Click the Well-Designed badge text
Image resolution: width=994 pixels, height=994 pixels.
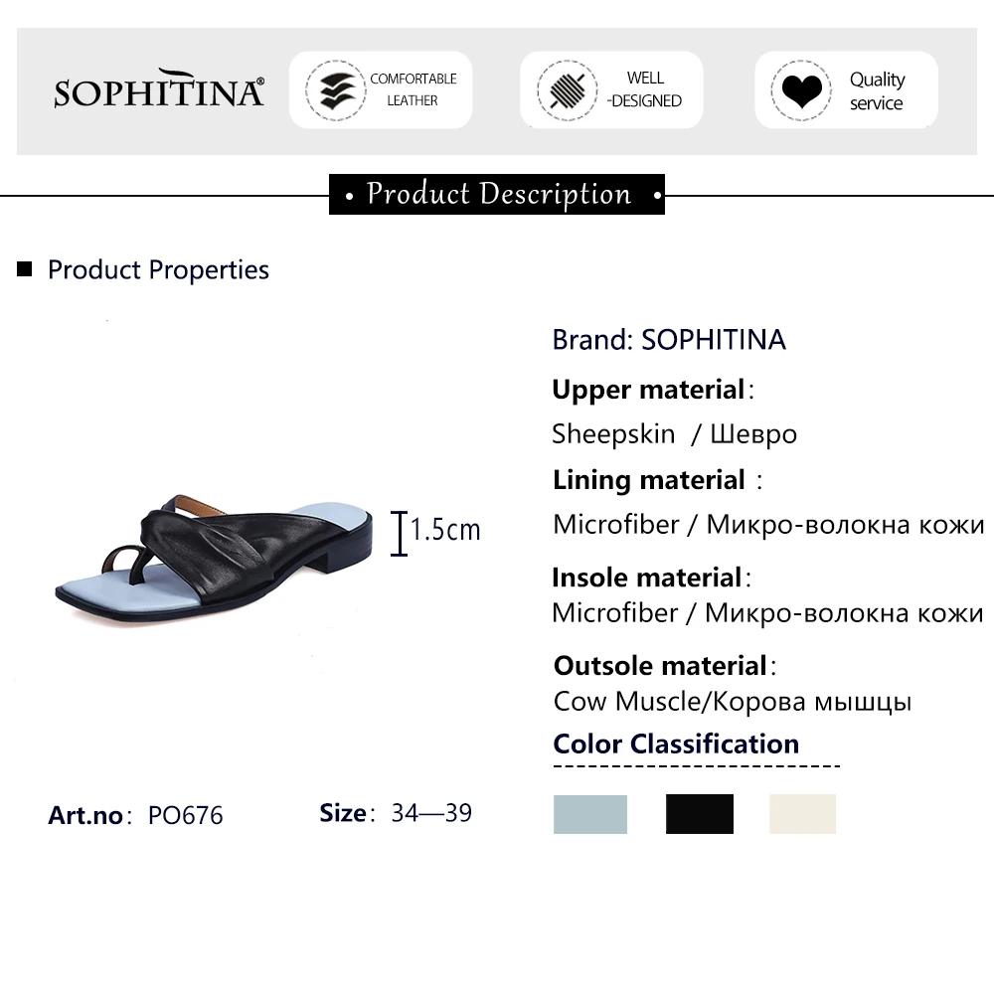coord(645,89)
